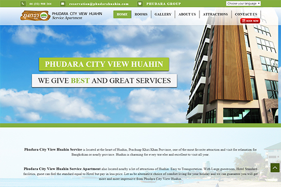The height and width of the screenshot is (187, 281).
Task: Open the Contact Us menu item
Action: click(x=246, y=14)
